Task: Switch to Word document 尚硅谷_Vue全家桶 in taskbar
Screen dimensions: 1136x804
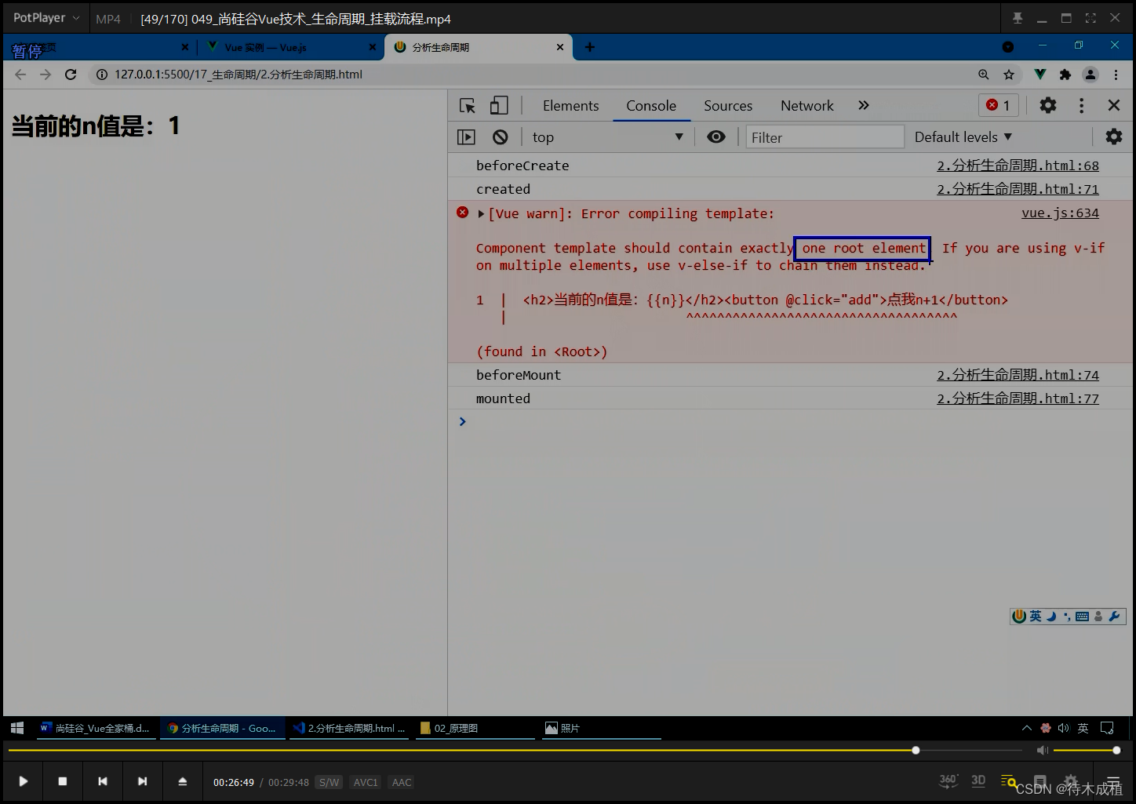Action: (x=95, y=728)
